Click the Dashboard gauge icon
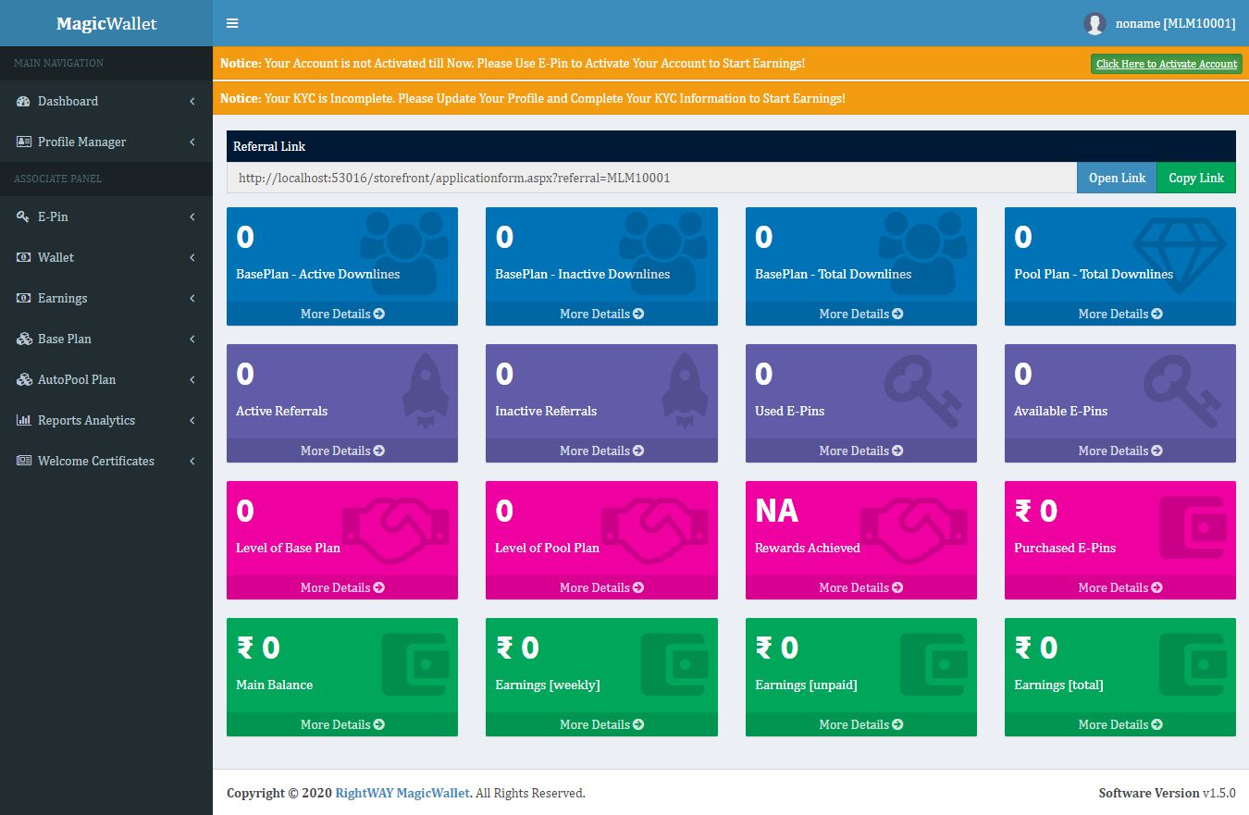 click(x=24, y=102)
